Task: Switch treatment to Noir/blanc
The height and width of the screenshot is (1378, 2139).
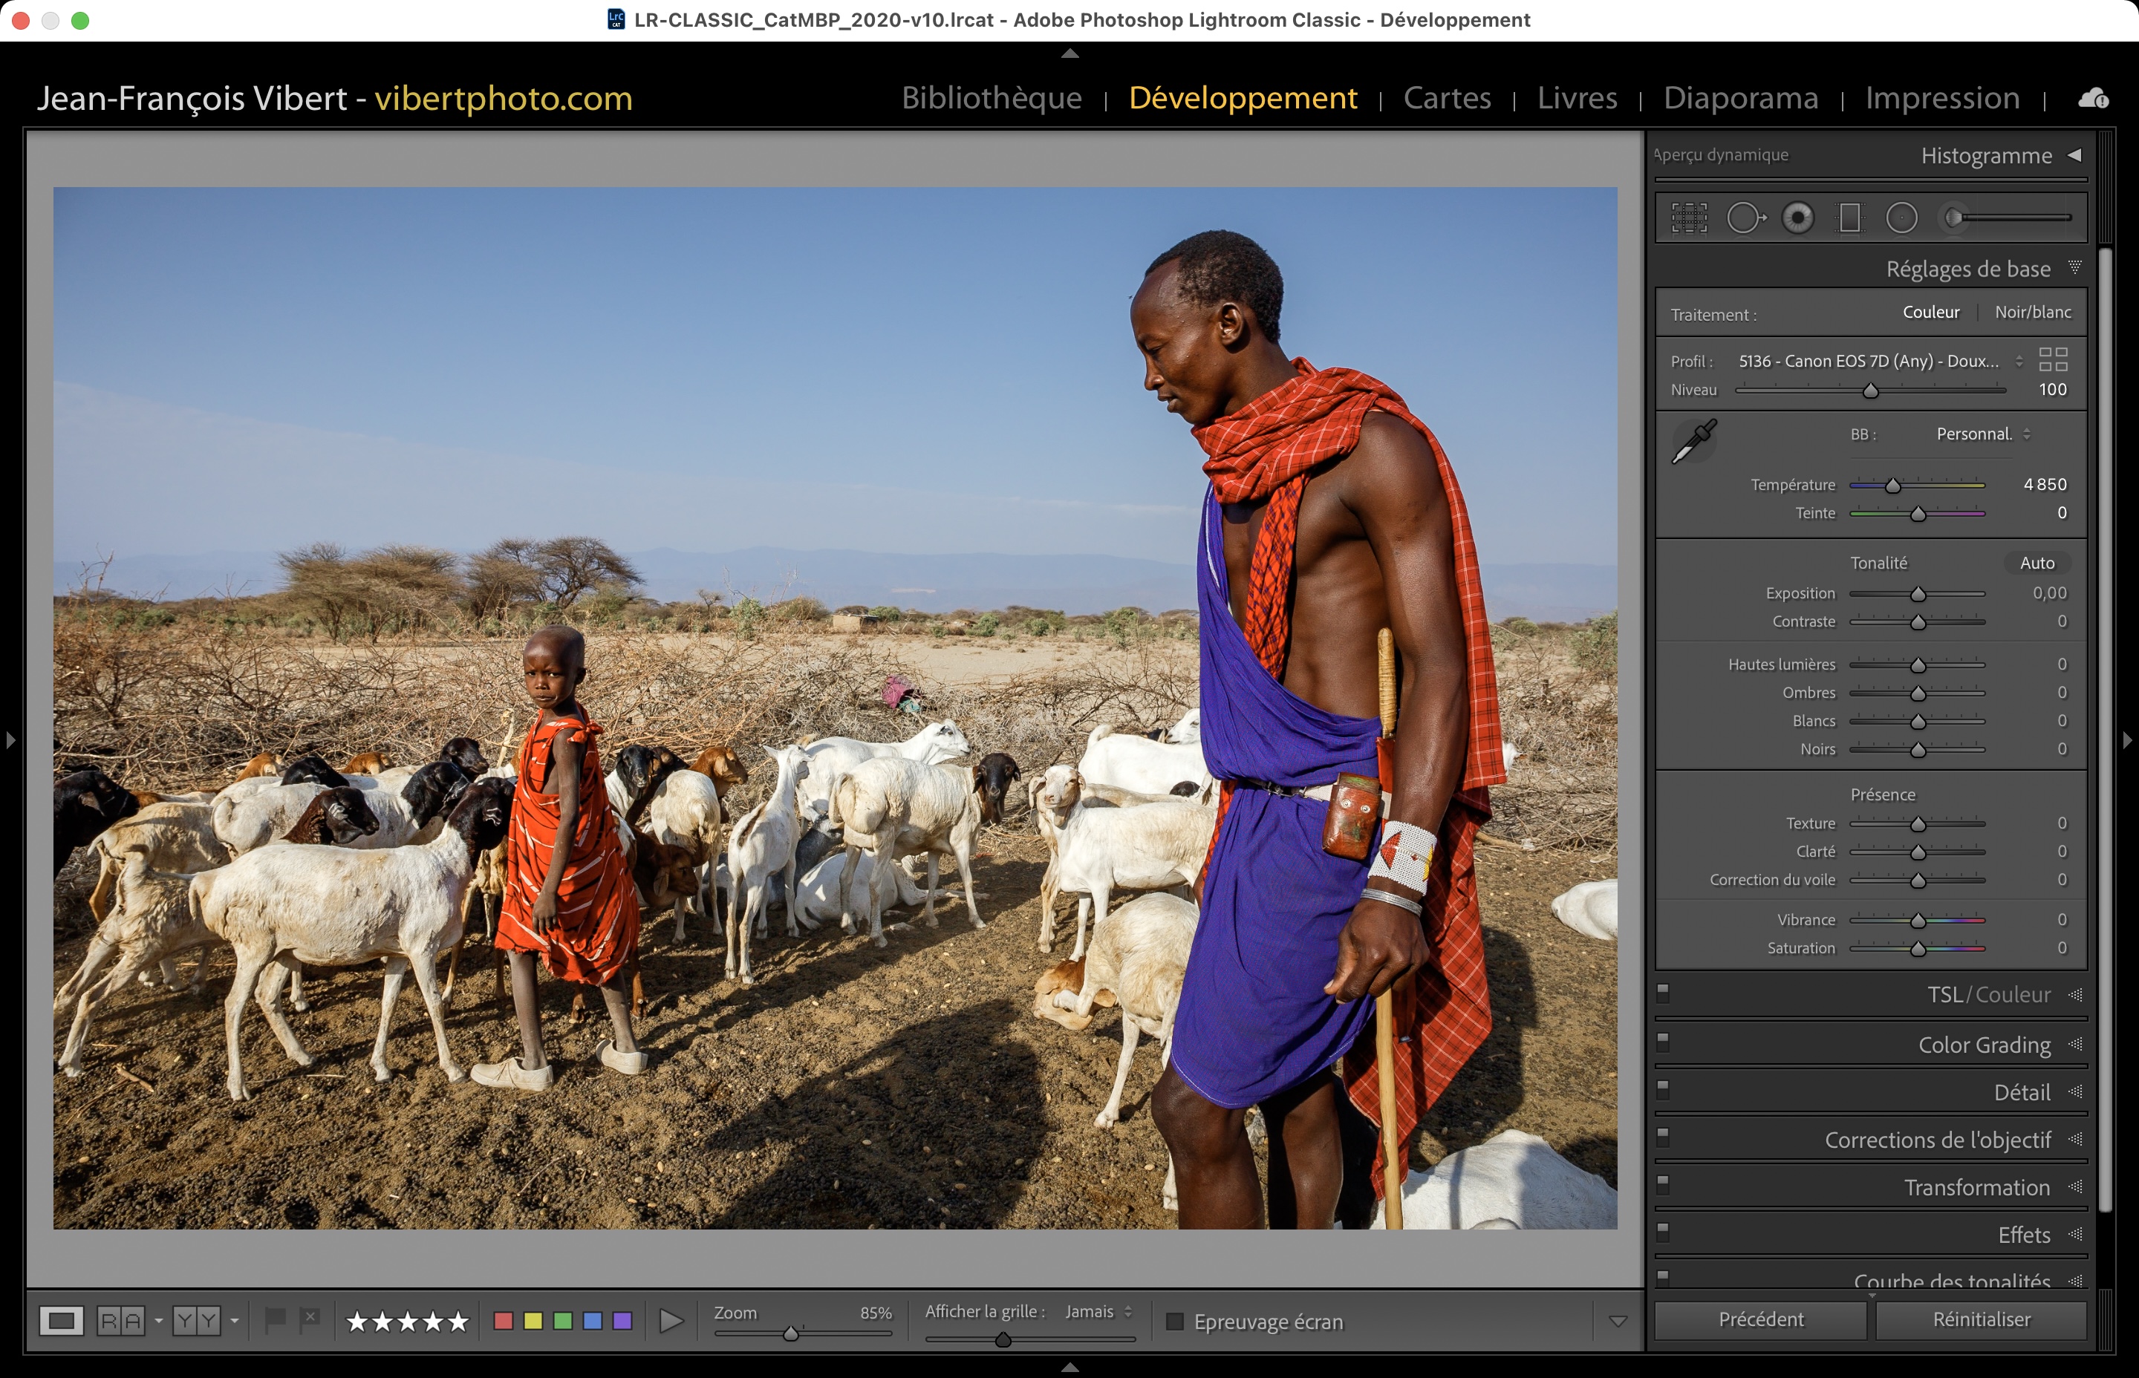Action: [2033, 313]
